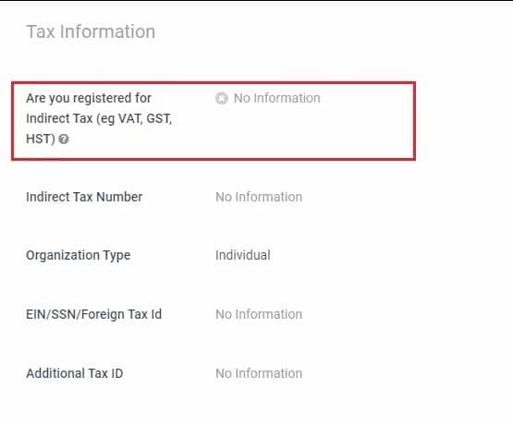Click the EIN/SSN/Foreign Tax Id label
The image size is (513, 425).
coord(94,314)
